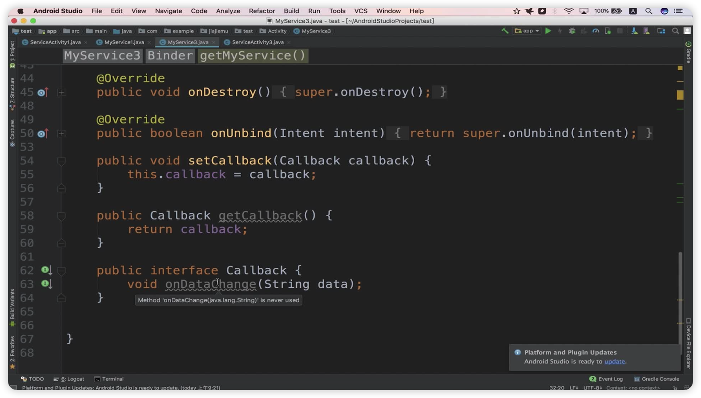Open the Tools menu
This screenshot has width=701, height=398.
pos(337,11)
